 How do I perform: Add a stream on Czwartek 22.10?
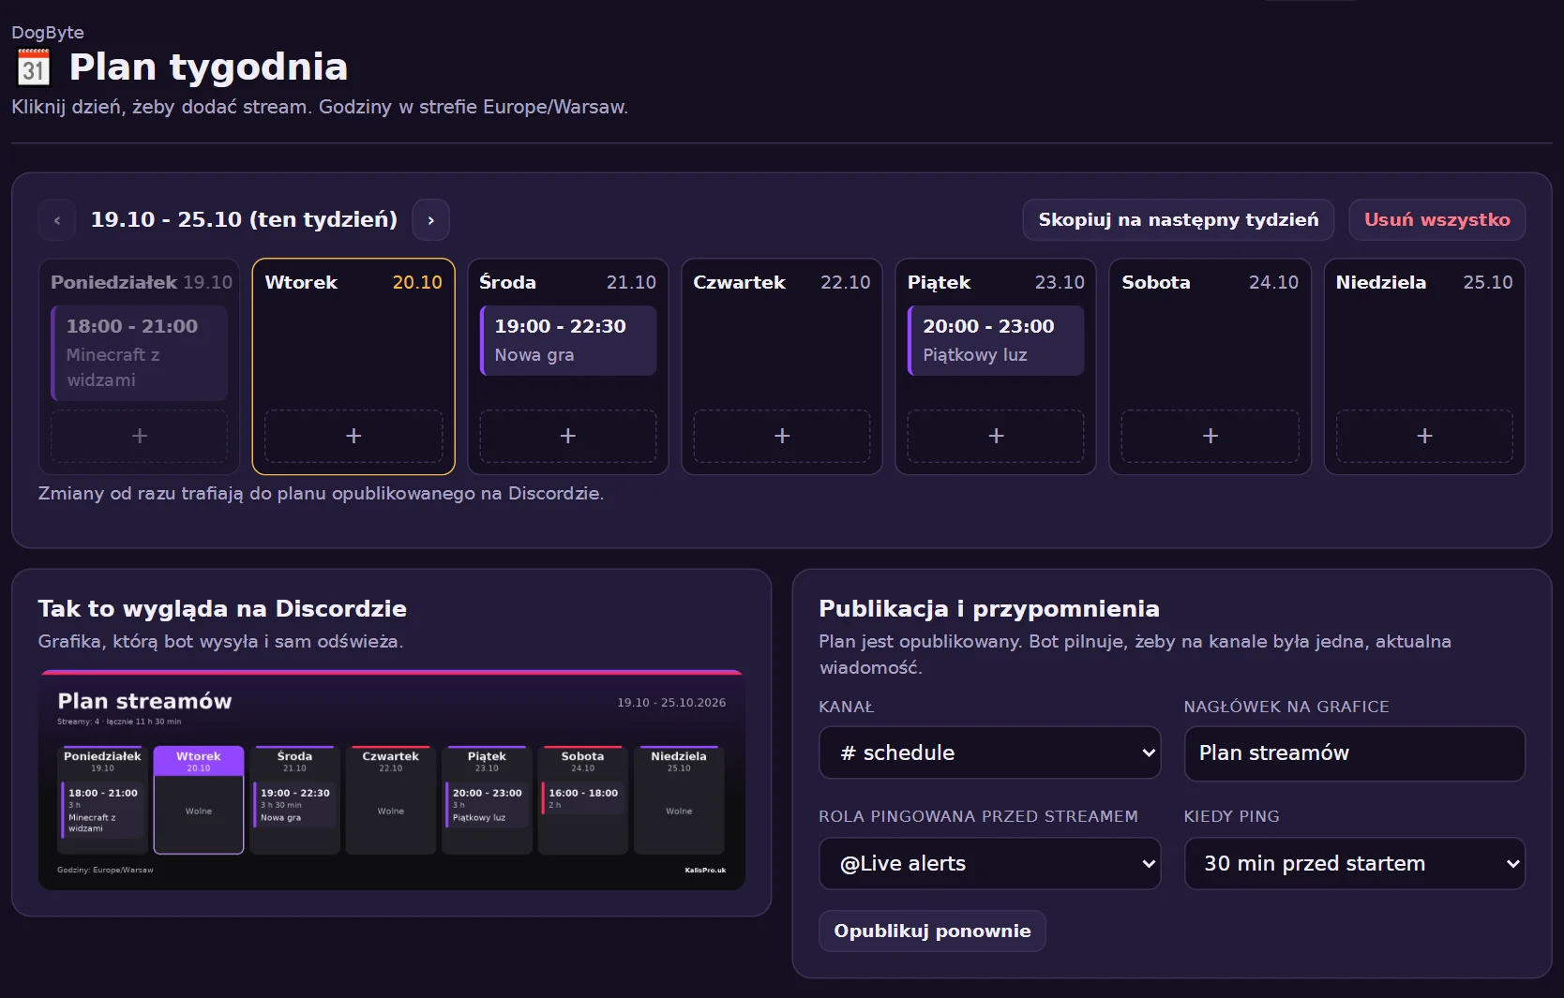(782, 436)
